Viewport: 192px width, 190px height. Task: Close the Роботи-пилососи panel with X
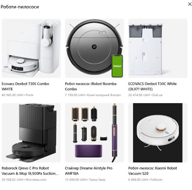tap(190, 4)
